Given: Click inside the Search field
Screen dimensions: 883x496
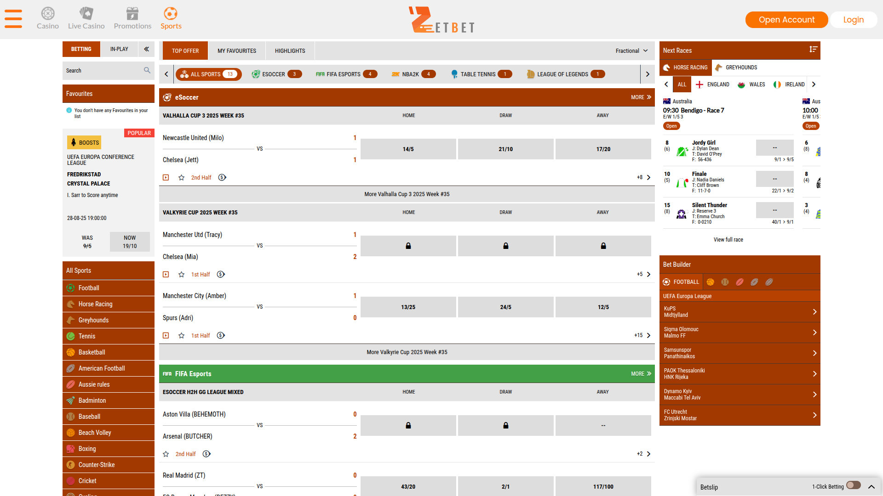Looking at the screenshot, I should point(103,70).
